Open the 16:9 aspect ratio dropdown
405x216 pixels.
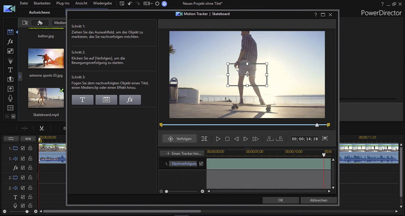pyautogui.click(x=148, y=4)
